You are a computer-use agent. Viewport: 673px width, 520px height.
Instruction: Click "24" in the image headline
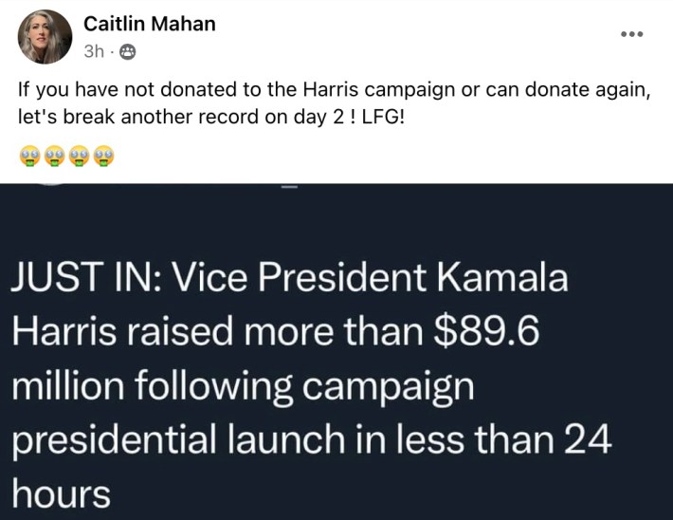click(x=588, y=440)
